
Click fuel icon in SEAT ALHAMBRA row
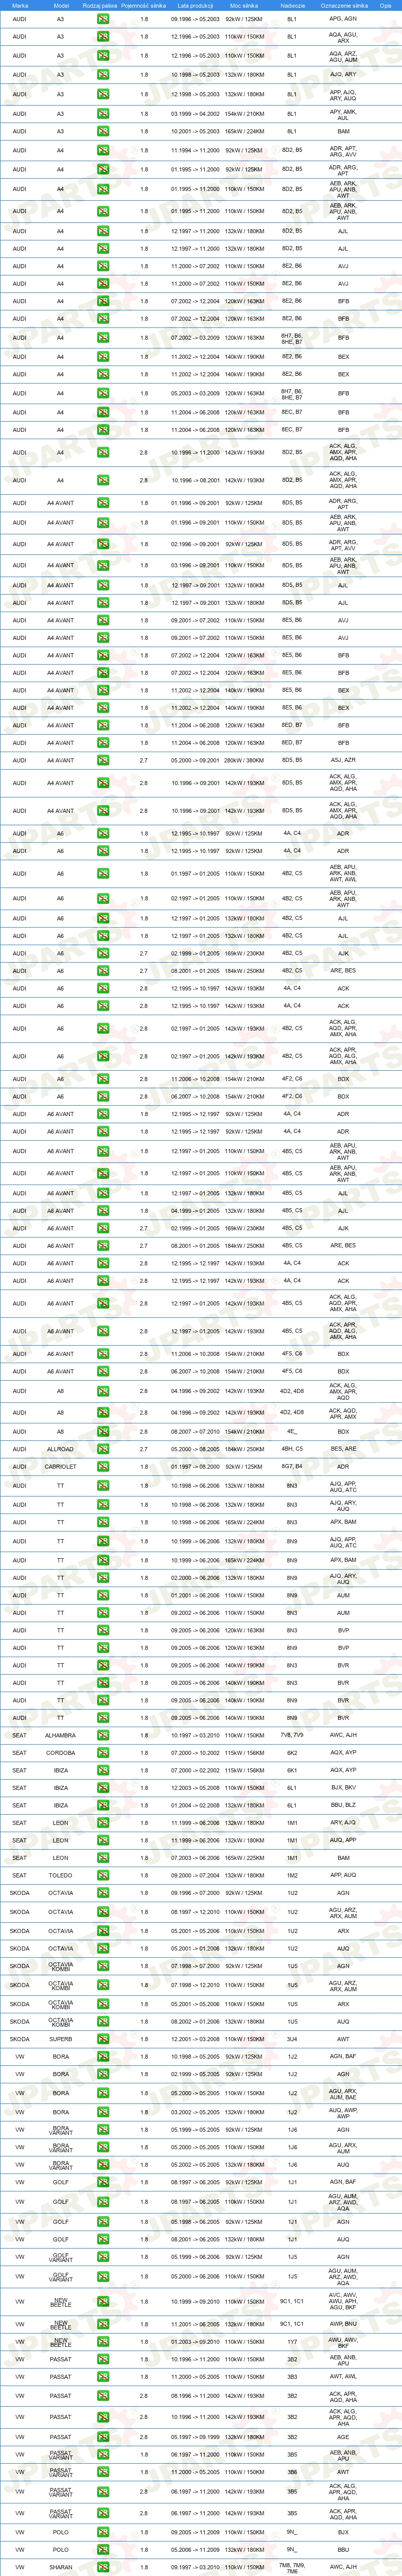pyautogui.click(x=103, y=1735)
